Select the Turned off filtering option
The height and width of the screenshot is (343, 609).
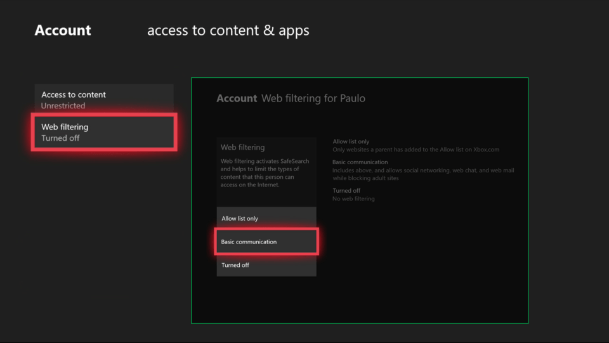click(266, 265)
